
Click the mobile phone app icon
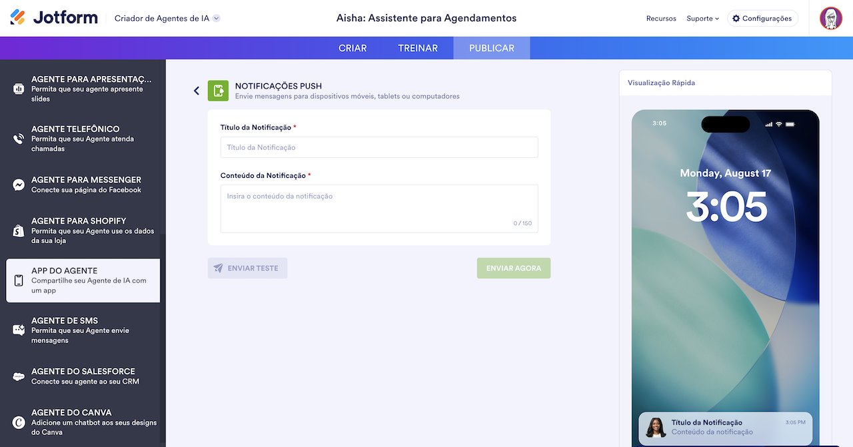[19, 280]
